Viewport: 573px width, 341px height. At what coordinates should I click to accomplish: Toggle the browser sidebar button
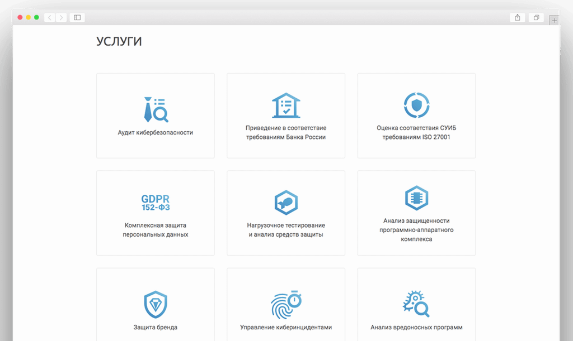click(x=77, y=17)
